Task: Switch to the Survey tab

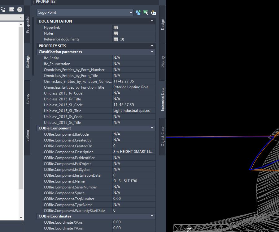Action: click(x=27, y=99)
